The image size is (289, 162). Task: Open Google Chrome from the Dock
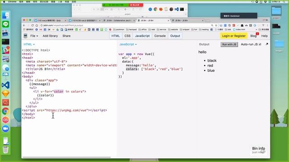point(5,111)
